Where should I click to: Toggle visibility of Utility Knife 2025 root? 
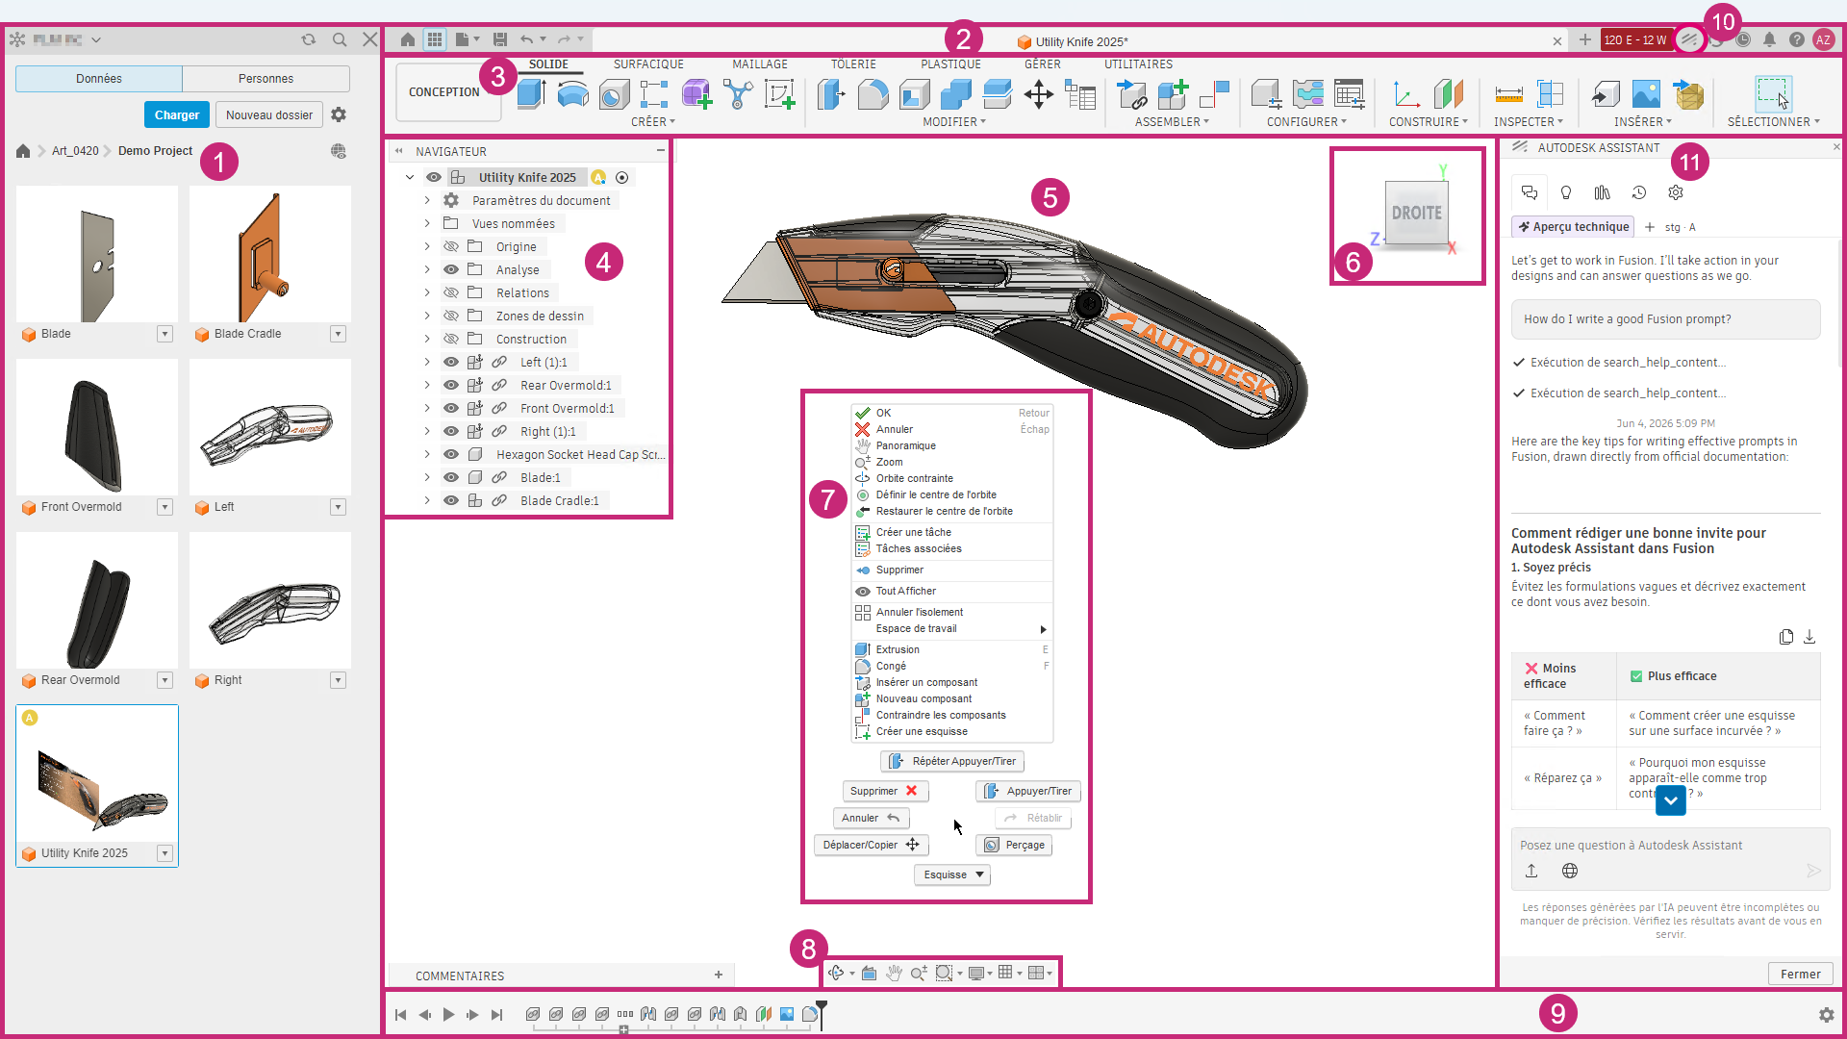[x=434, y=177]
